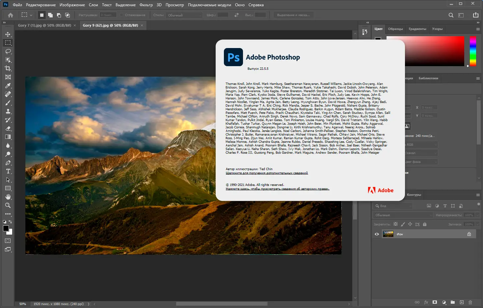Image resolution: width=483 pixels, height=308 pixels.
Task: Click the rainbow color spectrum bar
Action: 473,51
